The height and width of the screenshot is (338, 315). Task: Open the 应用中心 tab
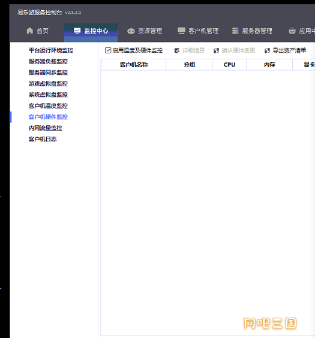pos(302,31)
